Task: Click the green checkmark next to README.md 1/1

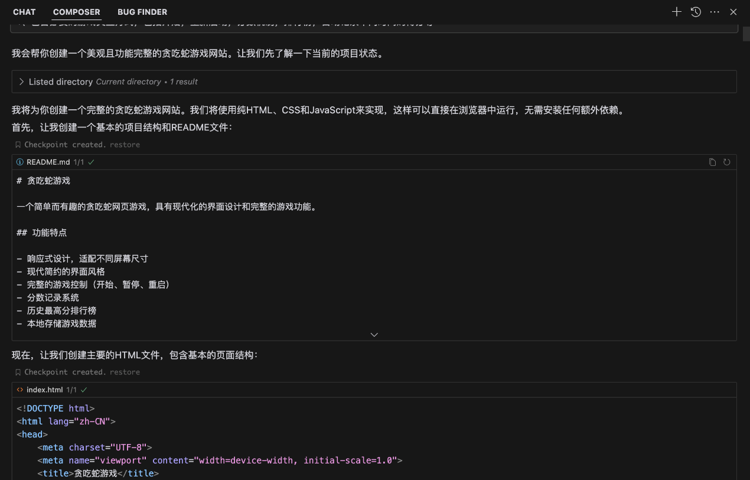Action: [92, 162]
